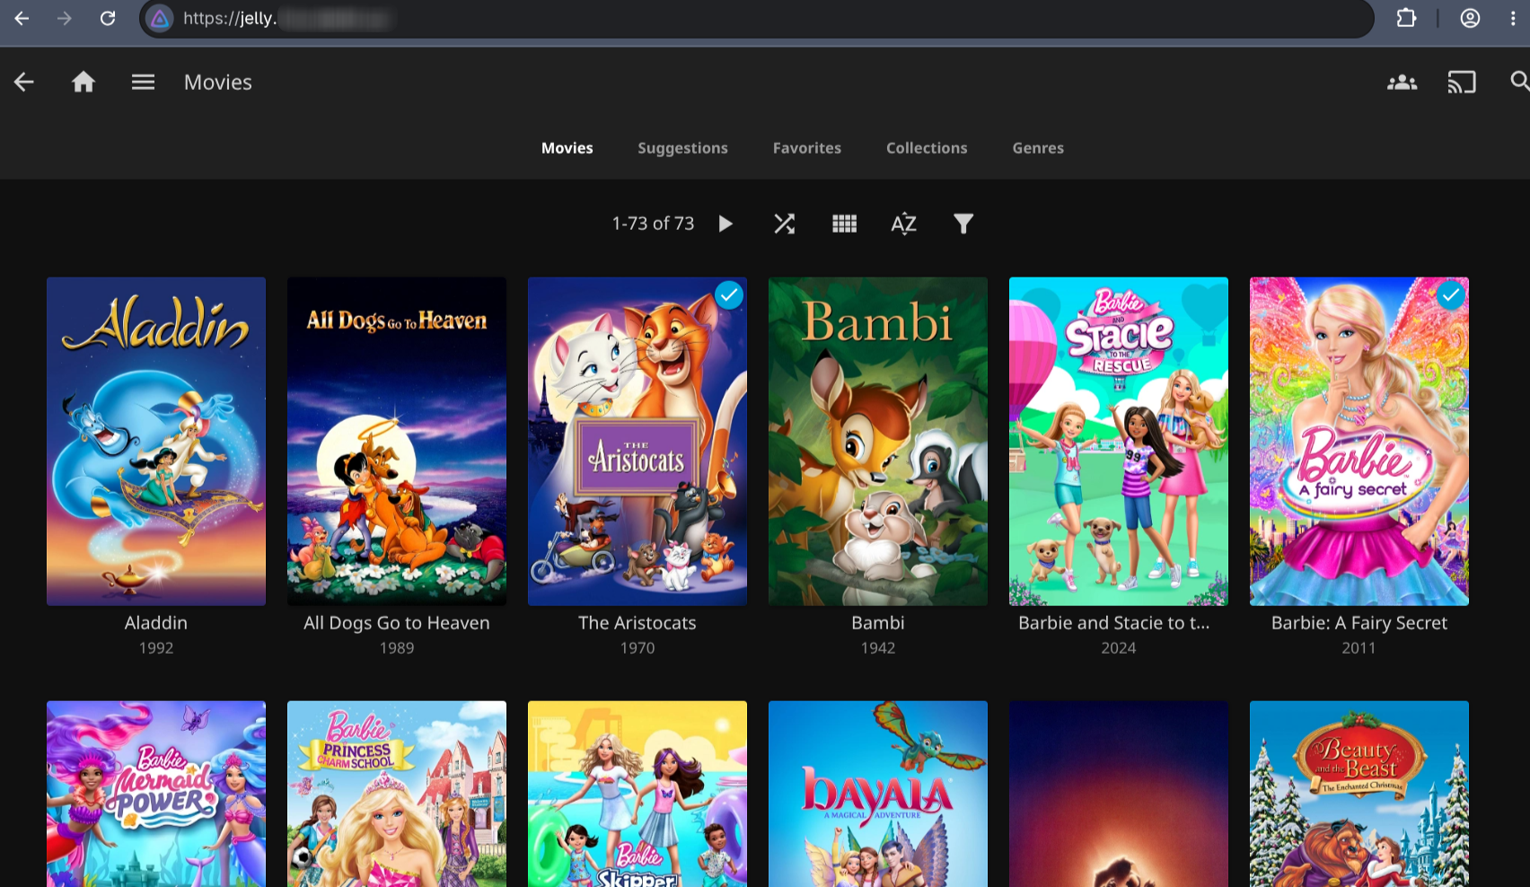
Task: Open the Barbie Mermaid Power poster
Action: [156, 794]
